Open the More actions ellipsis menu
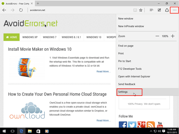Image resolution: width=179 pixels, height=134 pixels. (x=175, y=10)
